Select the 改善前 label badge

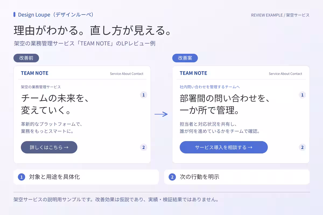[26, 58]
